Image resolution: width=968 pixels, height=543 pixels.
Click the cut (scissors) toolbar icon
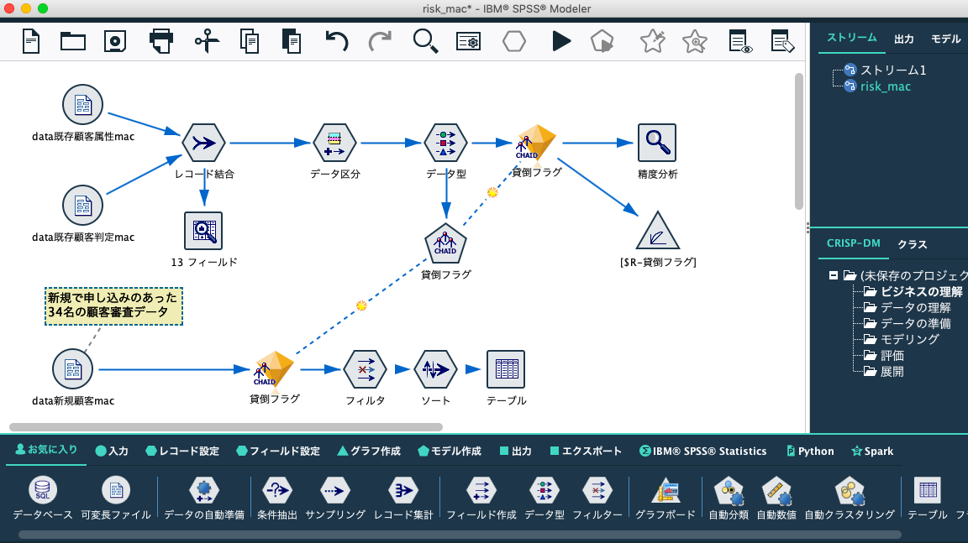point(206,39)
